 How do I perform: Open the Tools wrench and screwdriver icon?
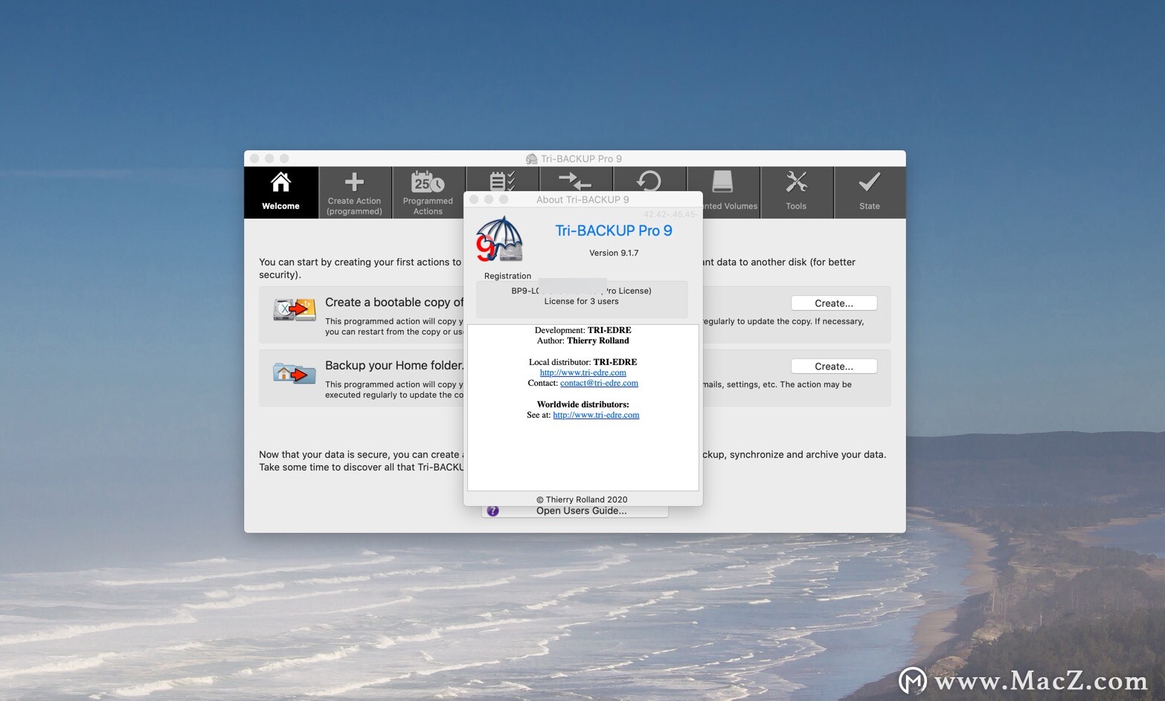coord(796,192)
